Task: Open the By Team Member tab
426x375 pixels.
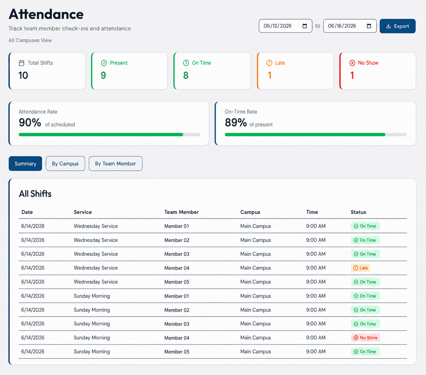Action: coord(115,163)
